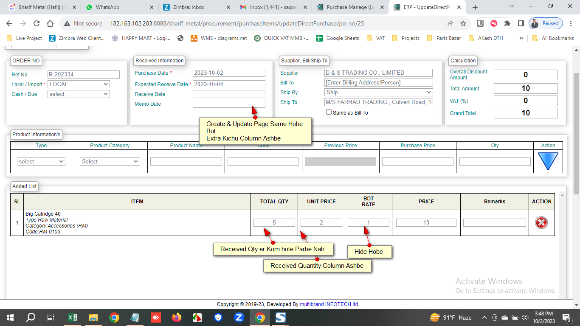This screenshot has width=580, height=326.
Task: Expand the Ship By dropdown
Action: point(378,92)
